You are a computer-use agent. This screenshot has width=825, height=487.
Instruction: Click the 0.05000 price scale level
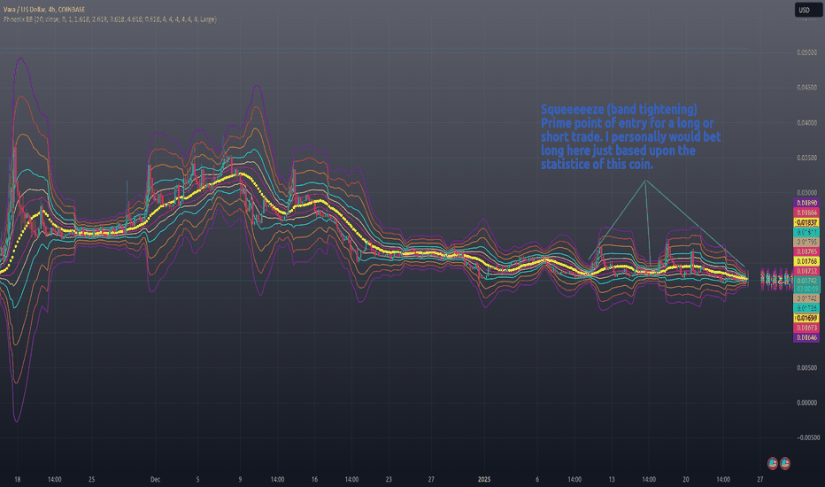tap(806, 52)
